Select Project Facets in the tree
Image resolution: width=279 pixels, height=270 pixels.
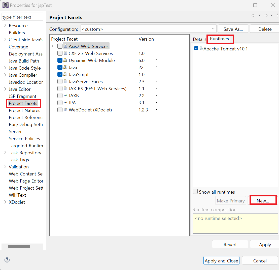pyautogui.click(x=23, y=103)
